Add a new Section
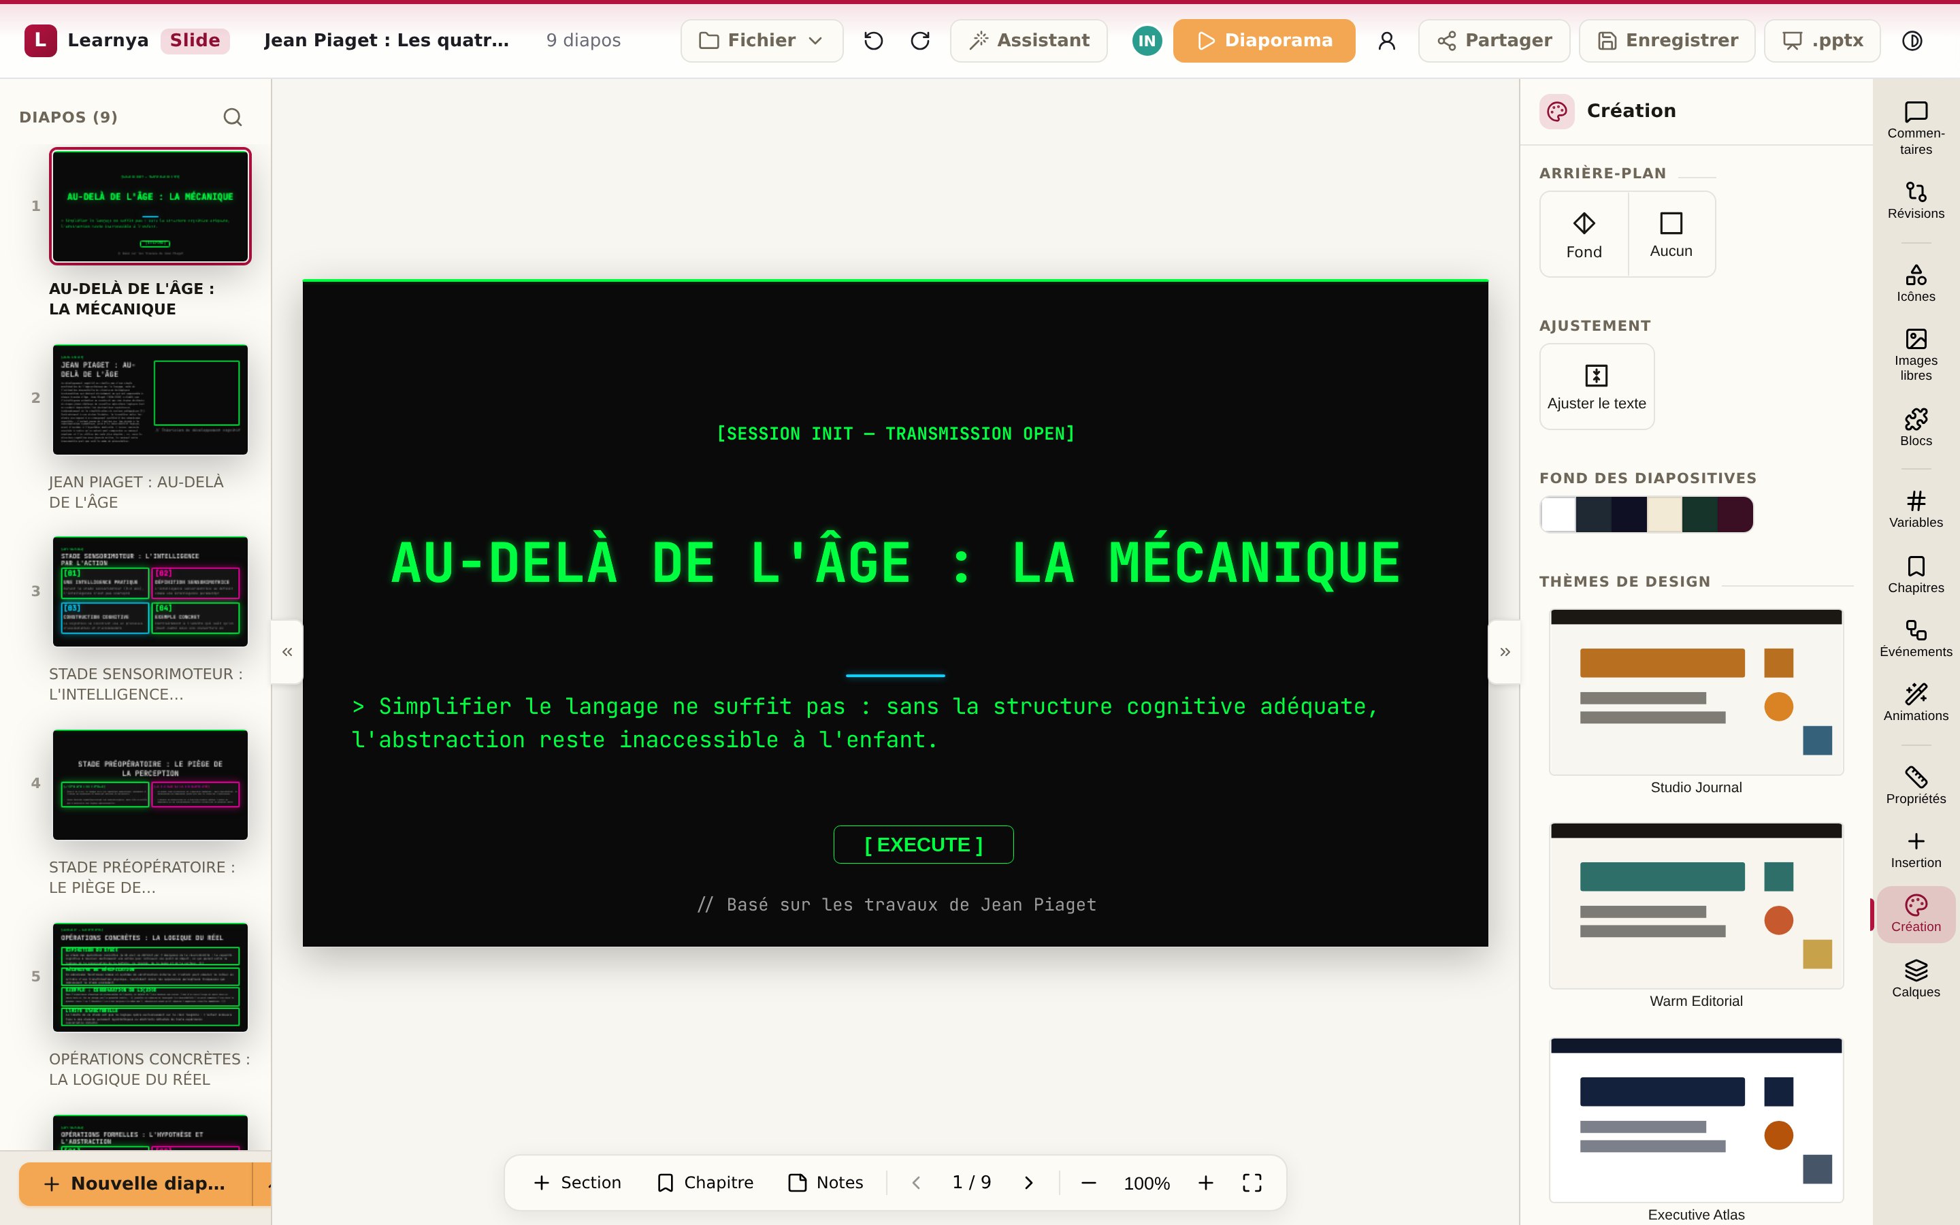This screenshot has width=1960, height=1225. [x=578, y=1183]
